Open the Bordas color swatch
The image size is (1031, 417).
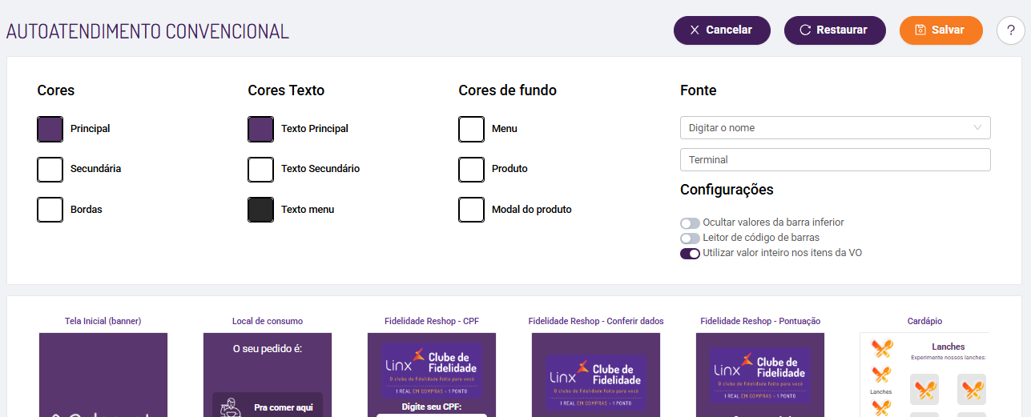50,210
